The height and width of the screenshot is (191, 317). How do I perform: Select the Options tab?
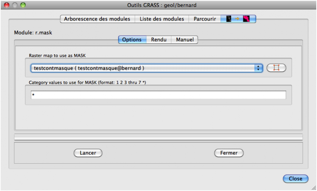[132, 40]
